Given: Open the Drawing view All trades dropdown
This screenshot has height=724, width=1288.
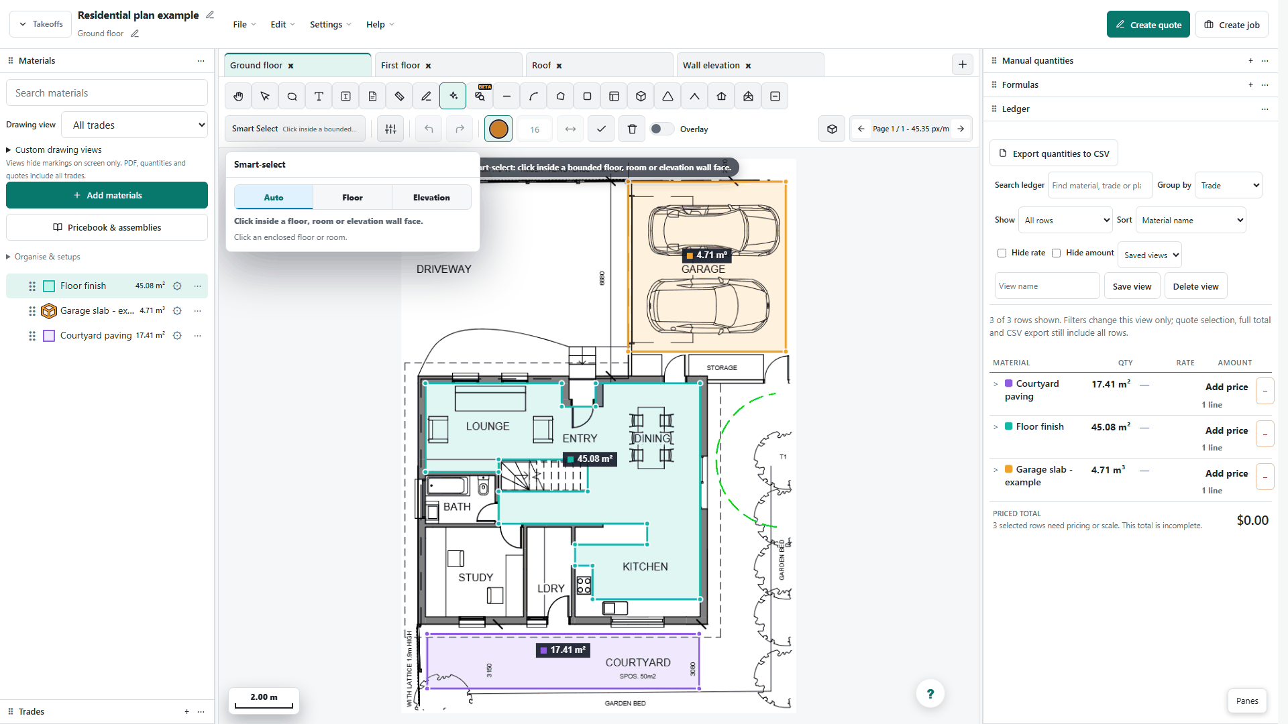Looking at the screenshot, I should 135,125.
